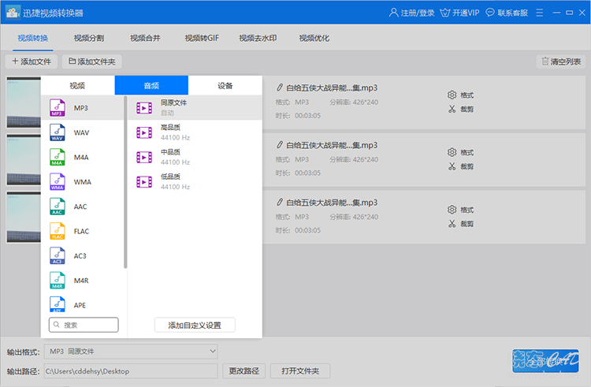Click 裁剪 scissors for first file
The height and width of the screenshot is (387, 591).
click(460, 110)
